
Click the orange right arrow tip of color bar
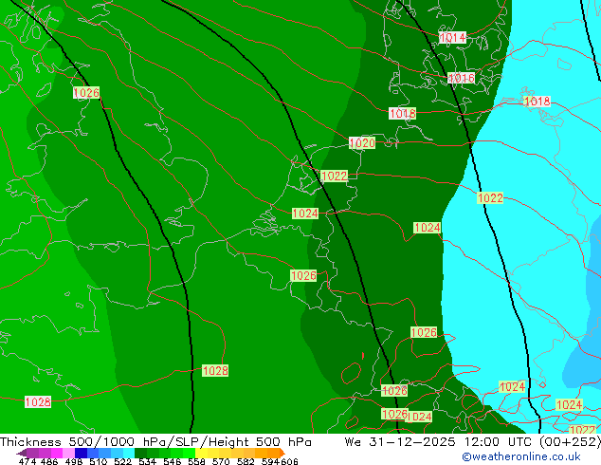pyautogui.click(x=282, y=453)
